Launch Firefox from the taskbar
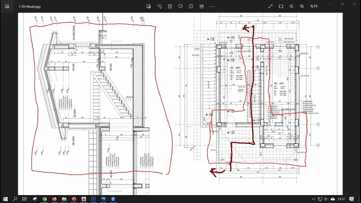Screen dimensions: 361x203 click(54, 199)
